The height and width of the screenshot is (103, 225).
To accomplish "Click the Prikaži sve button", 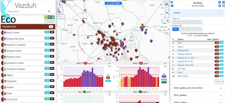I will click(219, 82).
